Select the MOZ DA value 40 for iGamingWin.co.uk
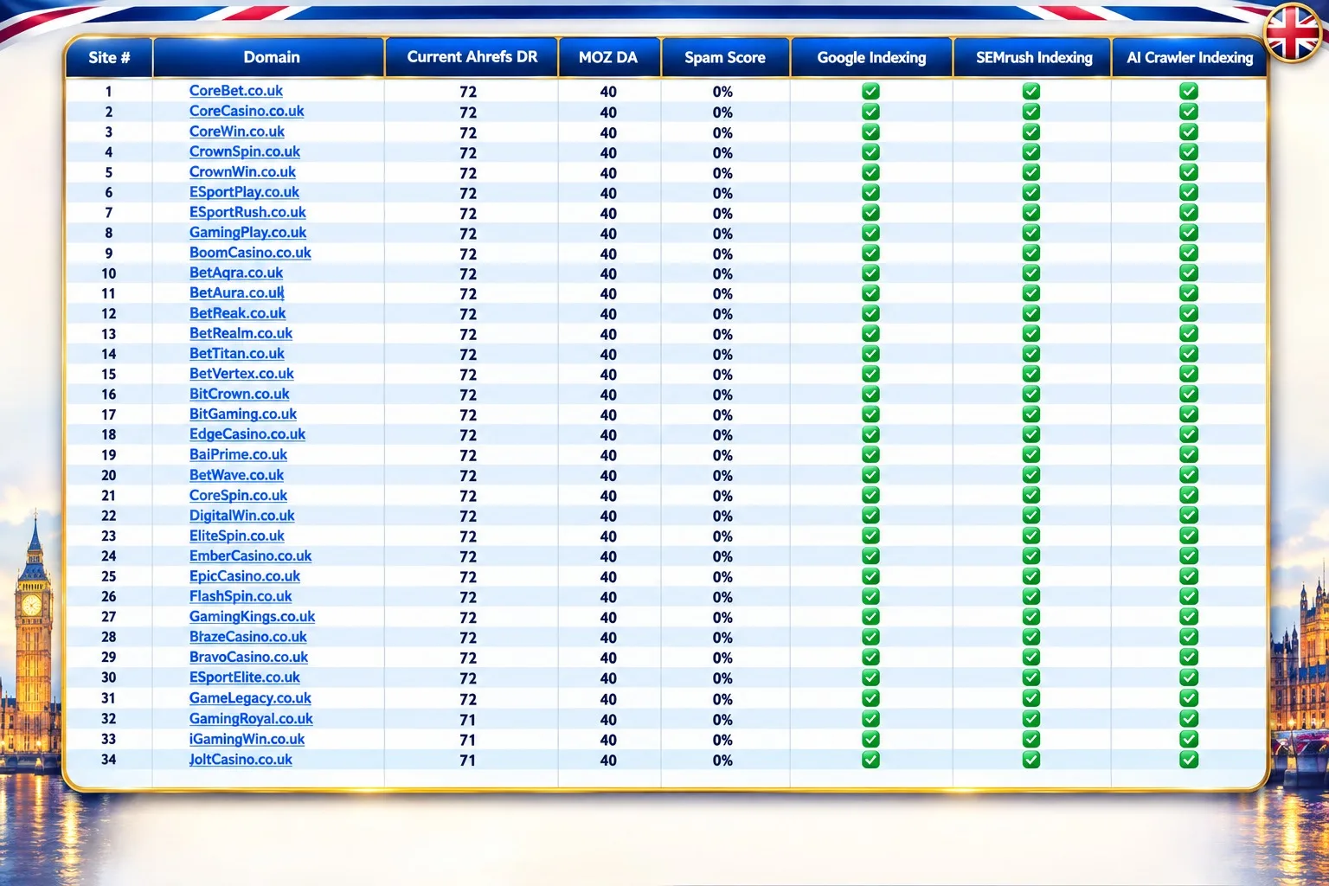The image size is (1329, 886). tap(608, 740)
